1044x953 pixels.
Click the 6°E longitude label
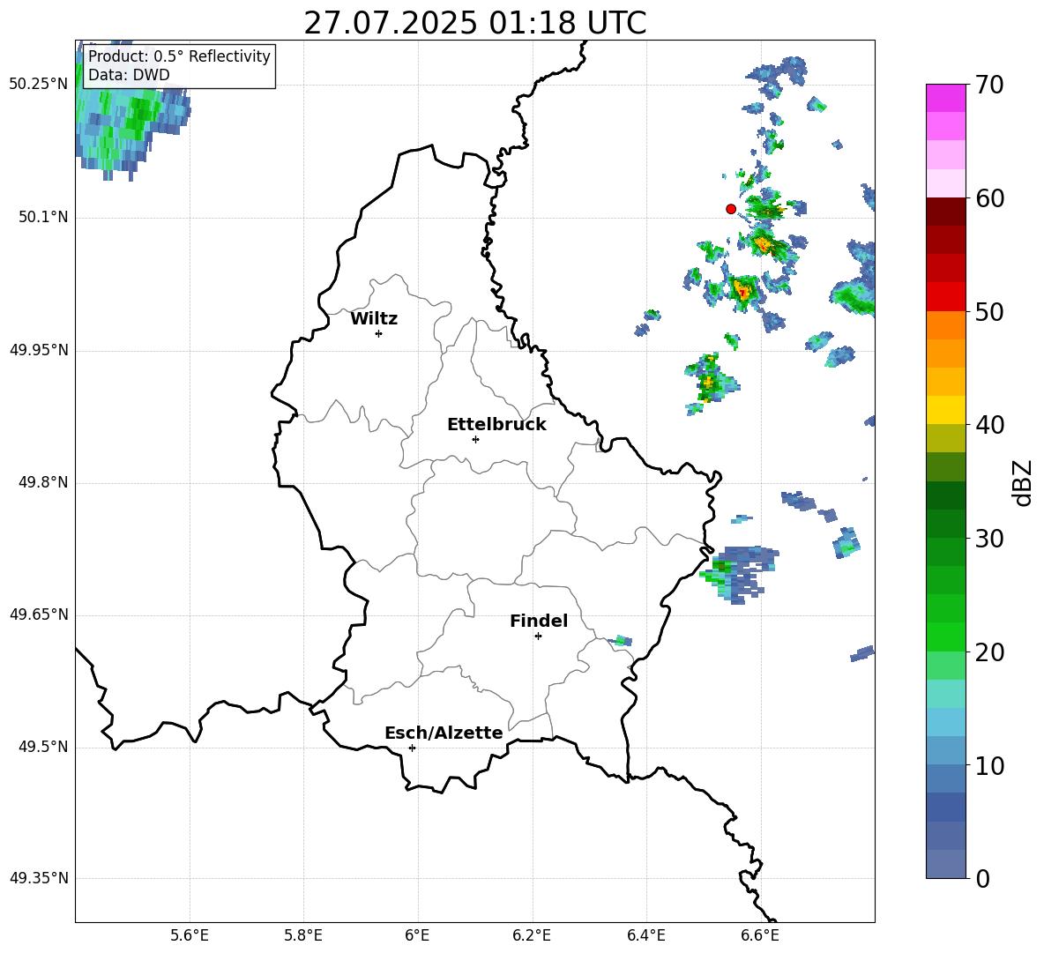point(417,935)
